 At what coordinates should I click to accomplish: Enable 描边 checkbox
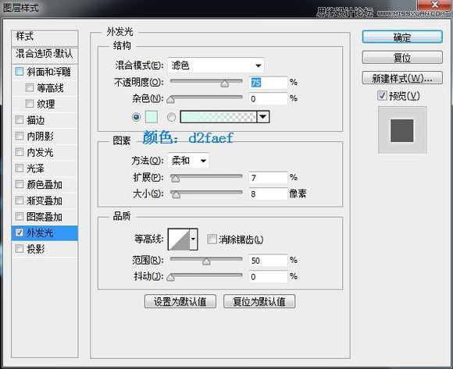[20, 119]
